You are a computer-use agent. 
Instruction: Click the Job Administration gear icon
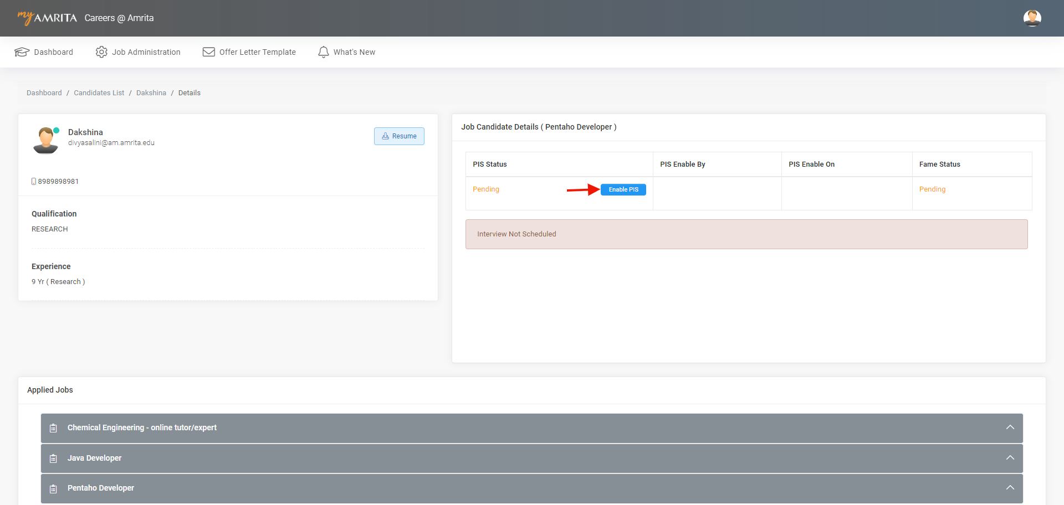coord(101,52)
